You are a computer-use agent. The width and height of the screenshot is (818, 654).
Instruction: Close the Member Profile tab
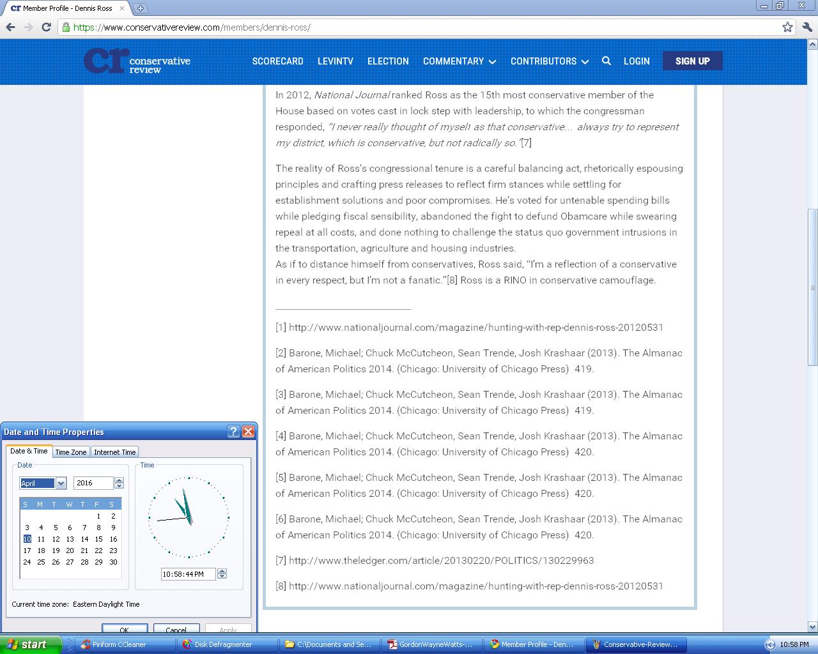click(121, 8)
